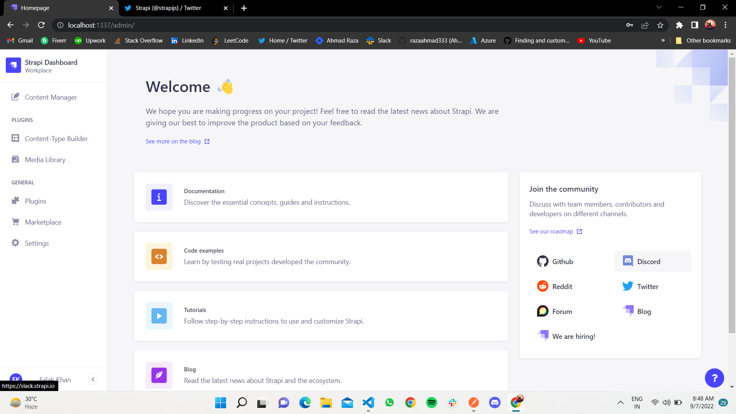Switch to the Strapi Twitter tab
Viewport: 736px width, 414px height.
click(x=169, y=8)
